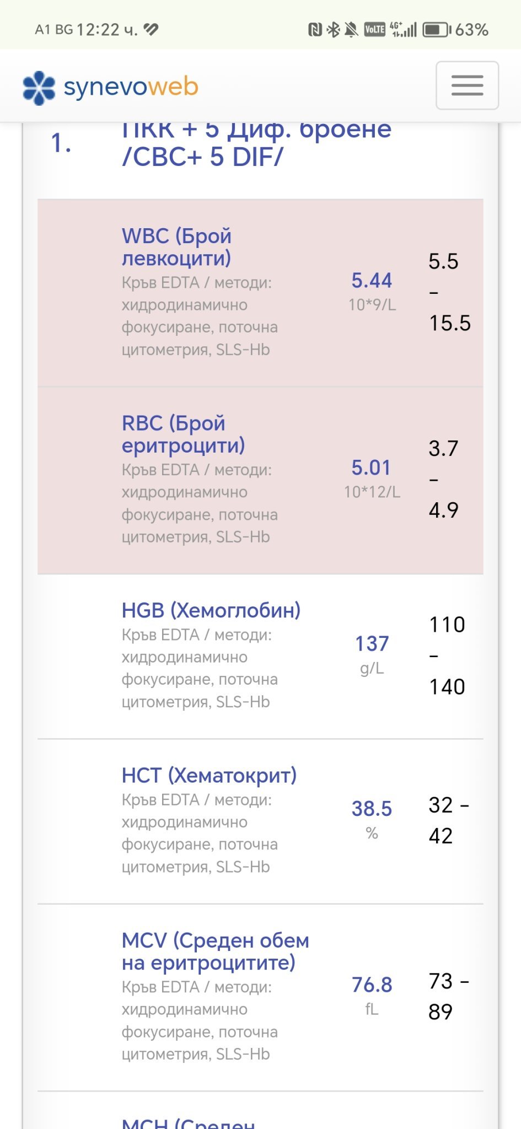
Task: Tap the WBC value 5.44
Action: (372, 281)
